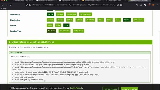Choose OpenSUSE distribution
Screen dimensions: 160x90
pyautogui.click(x=90, y=20)
